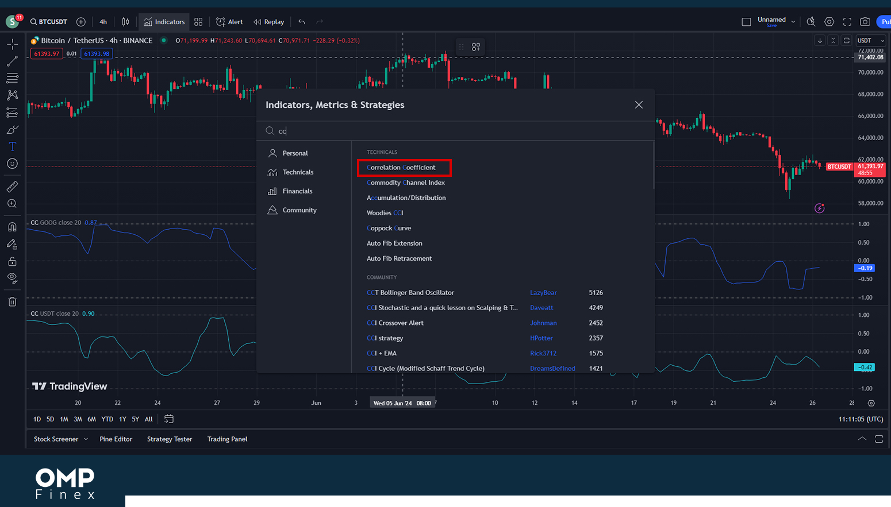Image resolution: width=891 pixels, height=507 pixels.
Task: Open the patterns drawing tools
Action: pos(12,95)
